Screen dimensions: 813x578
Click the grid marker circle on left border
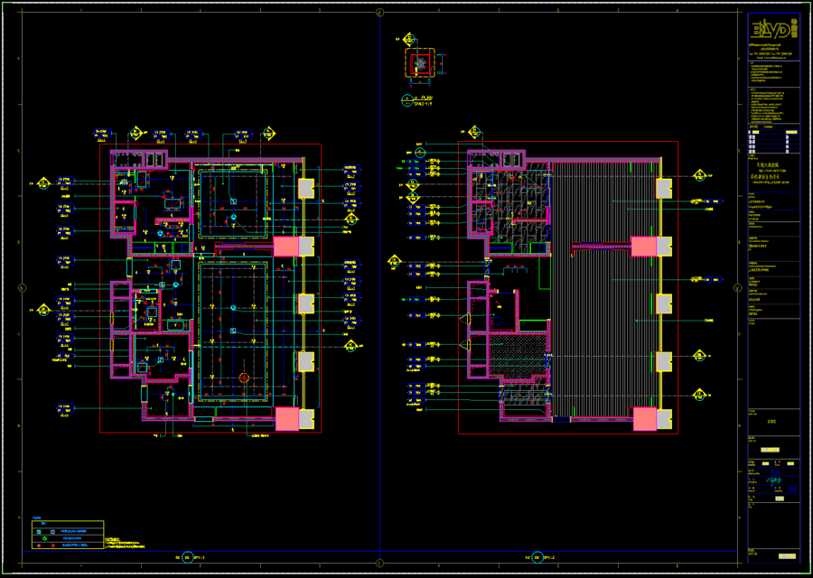tap(22, 288)
